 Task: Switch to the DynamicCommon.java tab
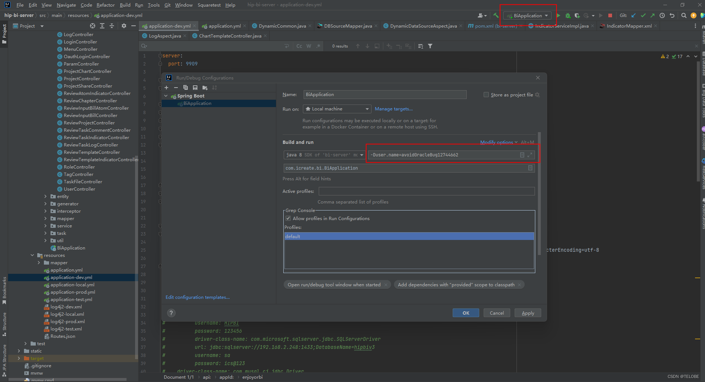tap(282, 26)
